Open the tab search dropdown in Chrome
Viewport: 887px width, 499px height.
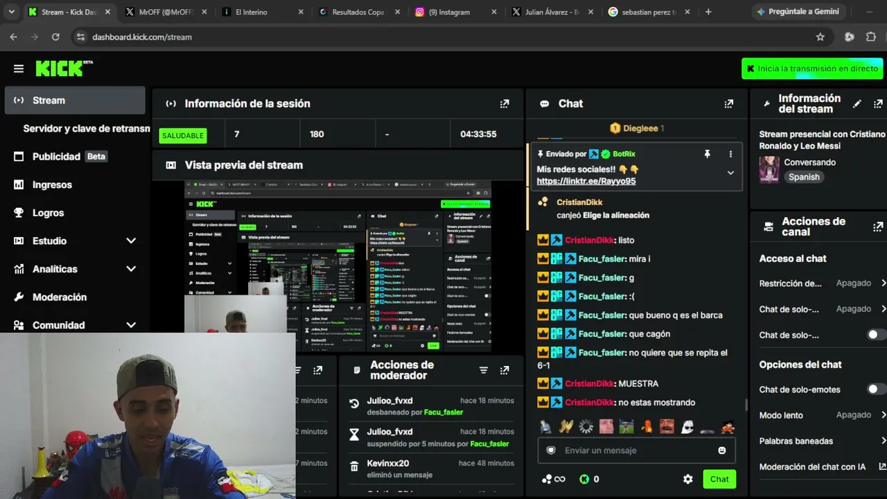pos(11,12)
